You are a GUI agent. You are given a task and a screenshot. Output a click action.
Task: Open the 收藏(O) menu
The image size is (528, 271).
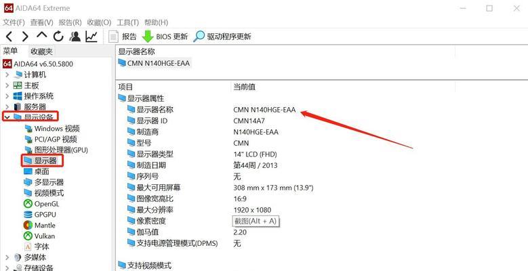coord(99,22)
